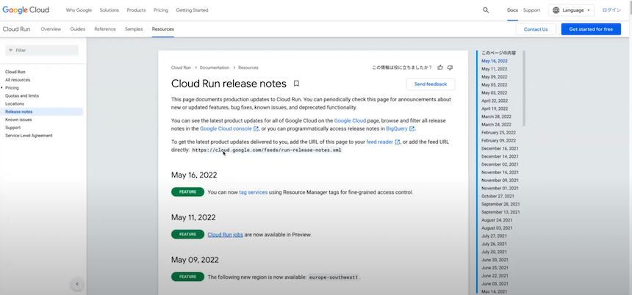Click the Google Cloud logo
The width and height of the screenshot is (632, 295).
pyautogui.click(x=26, y=10)
